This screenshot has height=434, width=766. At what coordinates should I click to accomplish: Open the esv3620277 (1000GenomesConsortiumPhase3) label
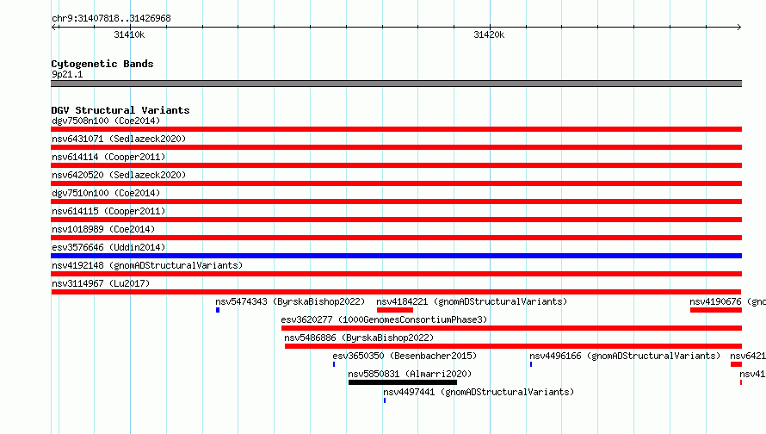click(384, 319)
